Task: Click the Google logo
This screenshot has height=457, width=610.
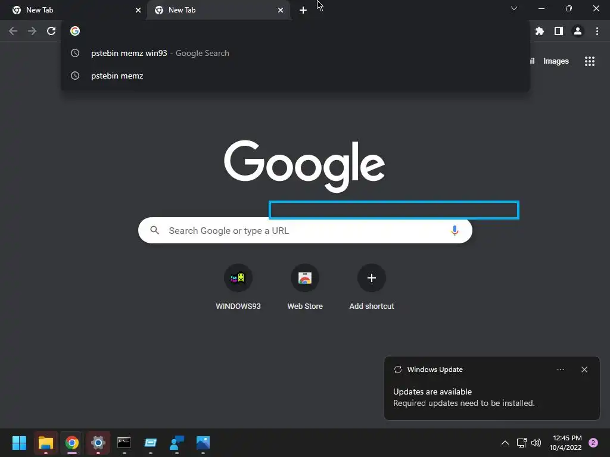Action: 304,166
